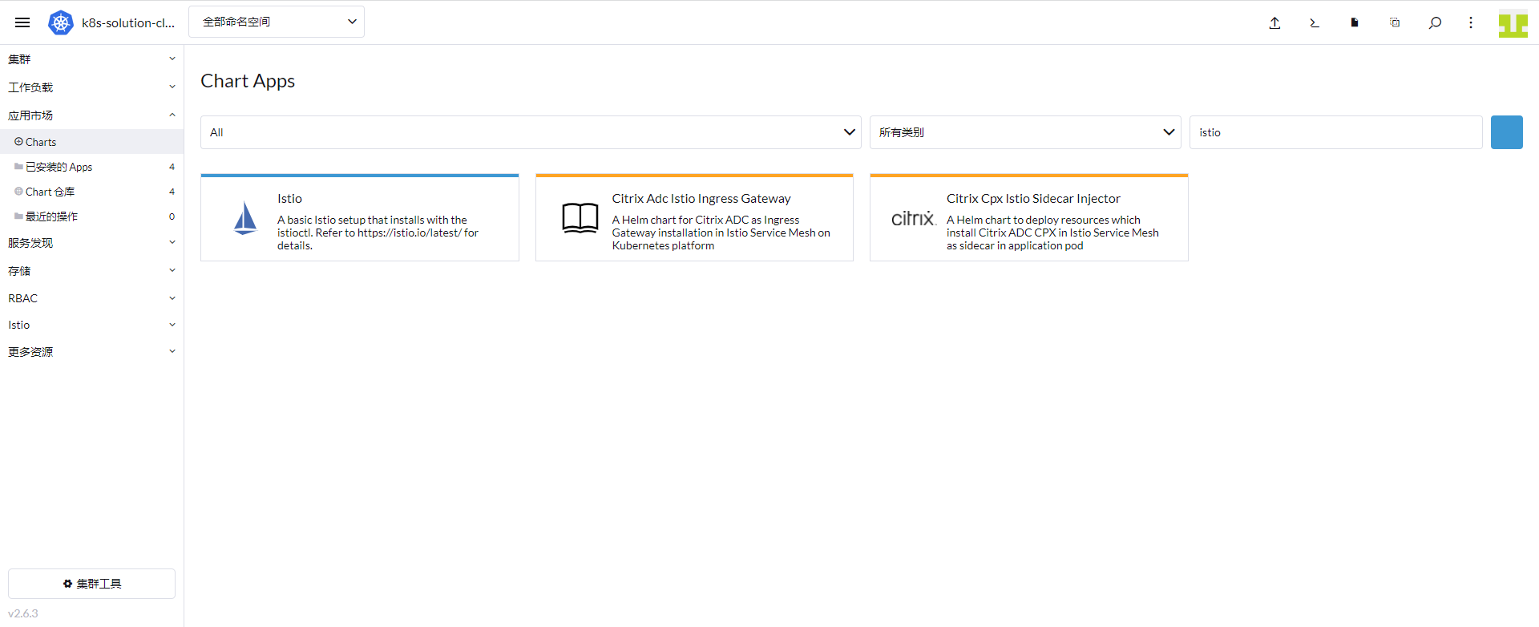Open 已安装的 Apps in the sidebar

coord(91,167)
